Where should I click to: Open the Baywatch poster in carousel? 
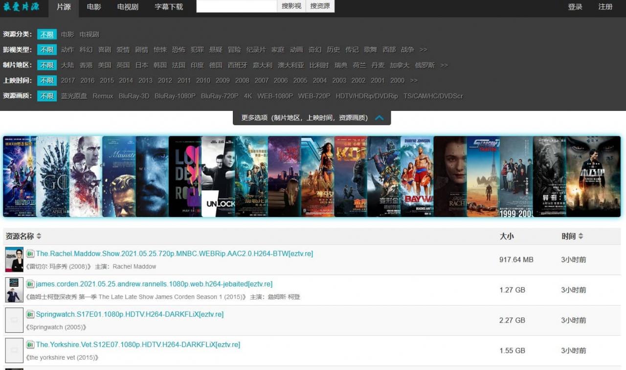pos(417,176)
